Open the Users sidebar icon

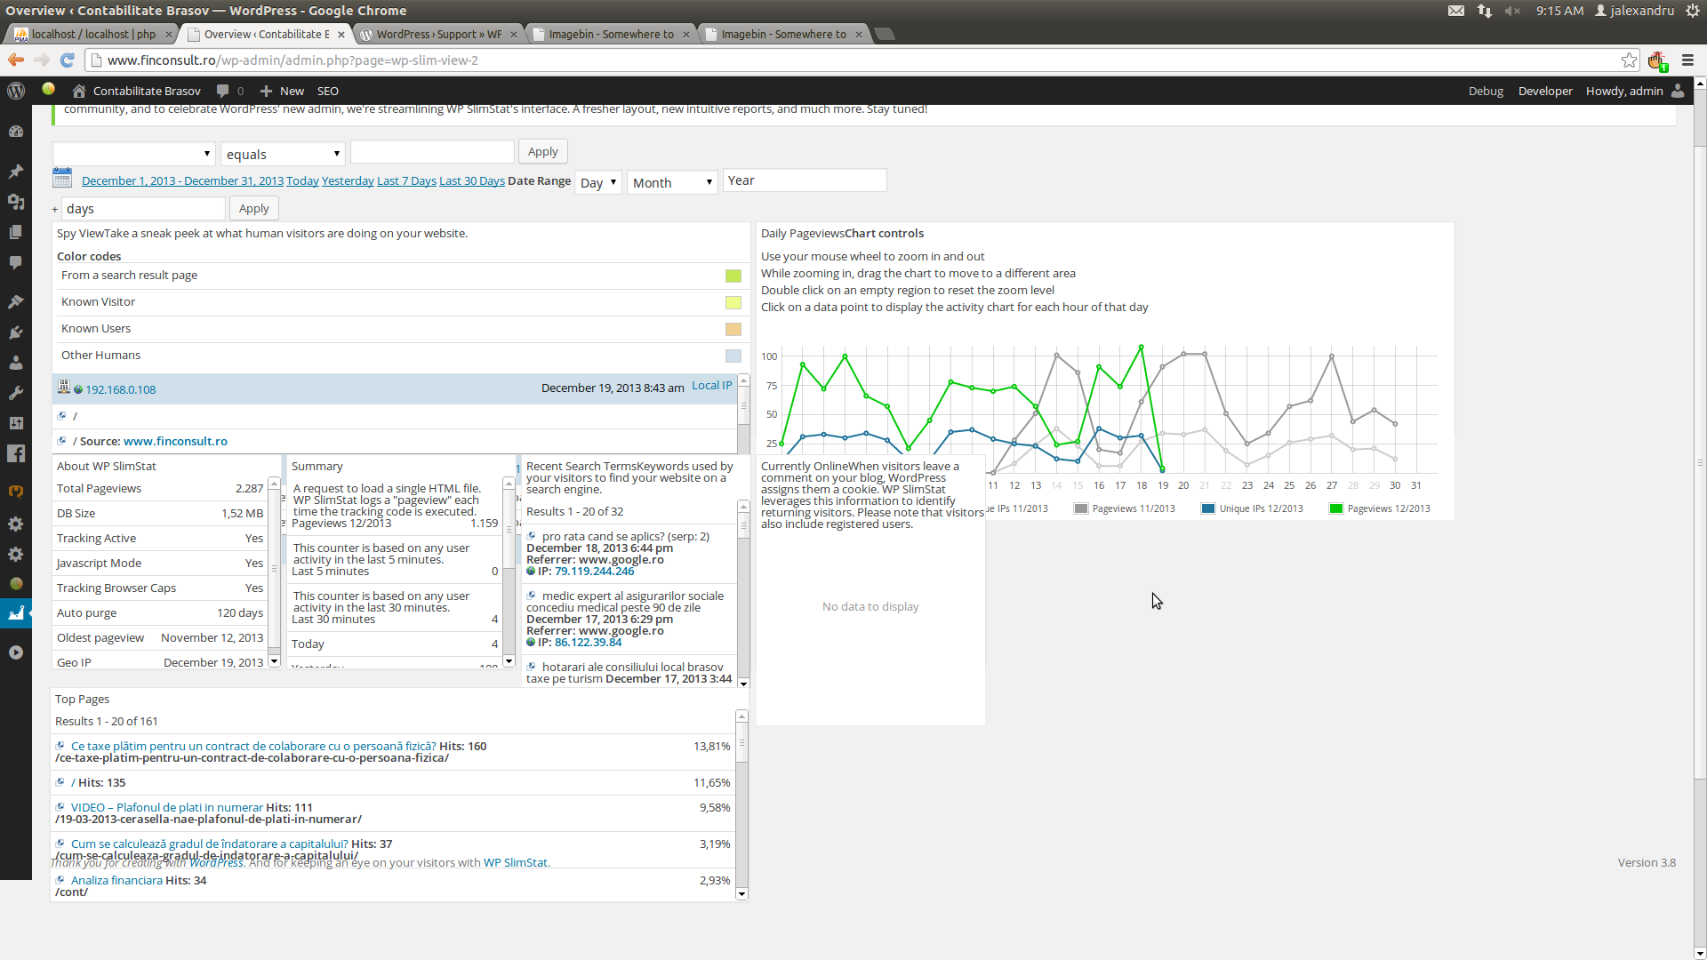pyautogui.click(x=16, y=363)
